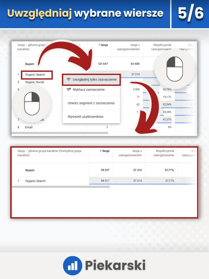209x279 pixels.
Task: Click 37,77% in lower table Razem row
Action: [x=169, y=170]
